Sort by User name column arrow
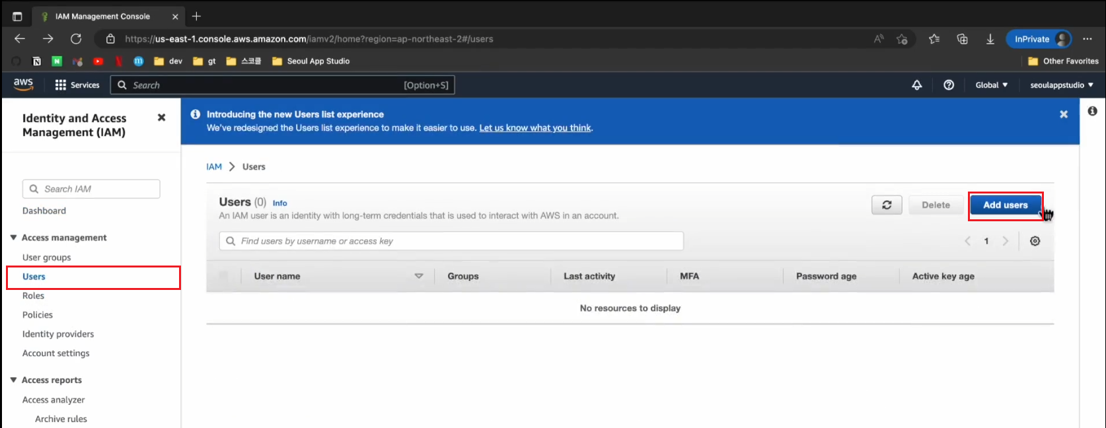This screenshot has height=428, width=1106. pos(419,276)
